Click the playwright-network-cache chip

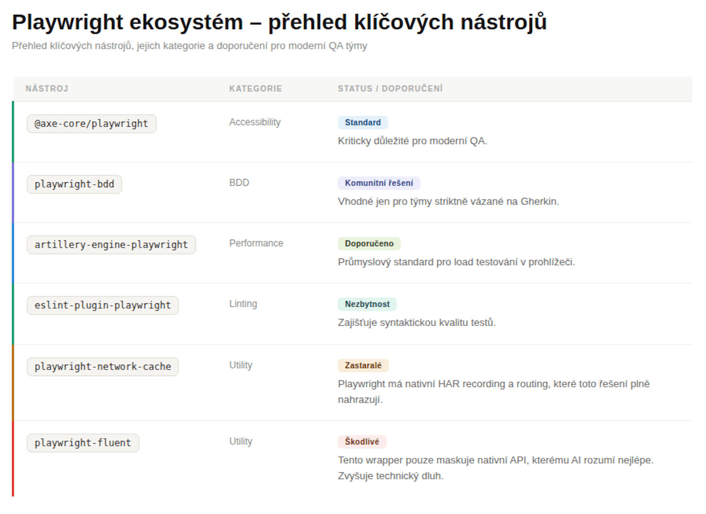click(x=103, y=367)
